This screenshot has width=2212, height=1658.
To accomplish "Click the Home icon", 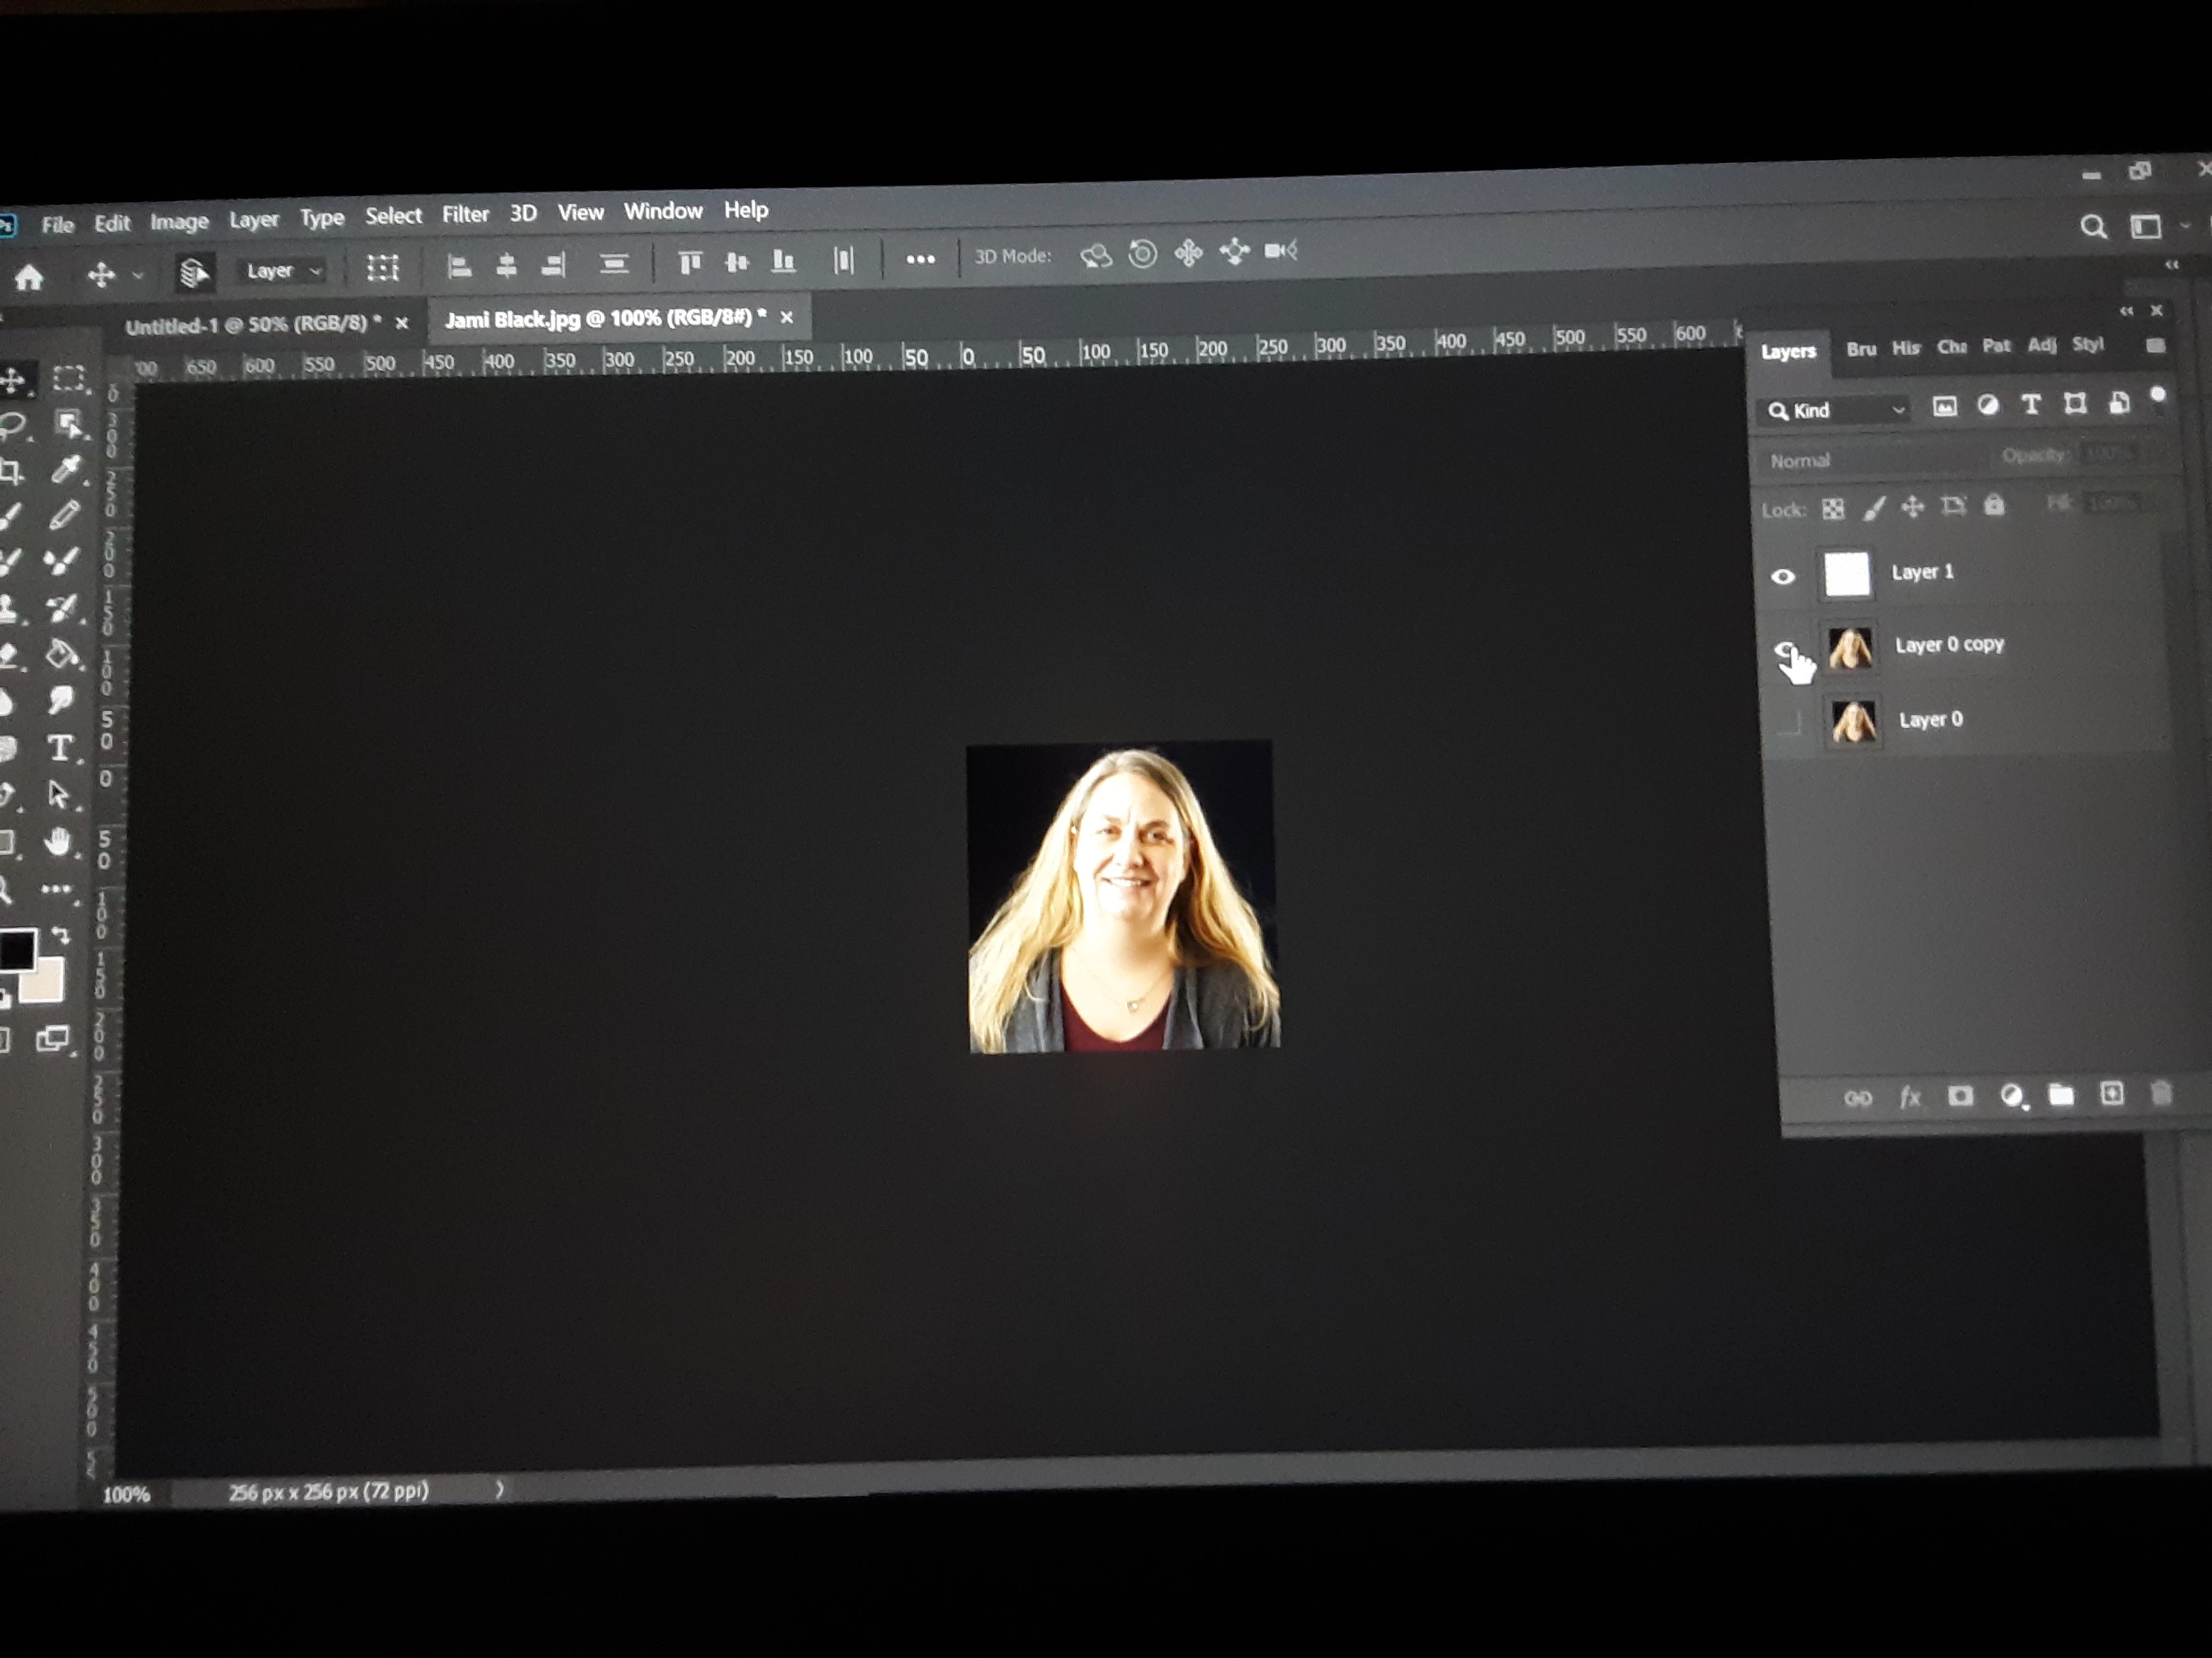I will pos(29,277).
